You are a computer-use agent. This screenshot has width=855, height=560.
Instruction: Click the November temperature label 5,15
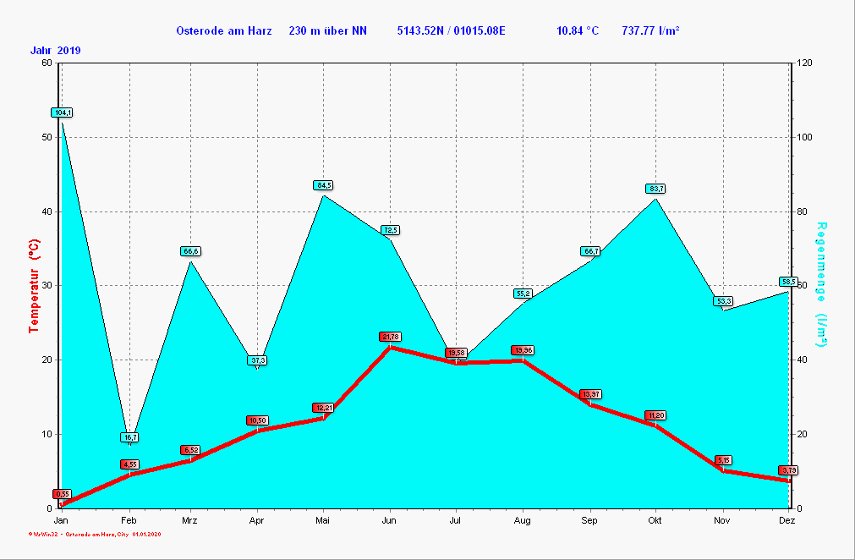[723, 460]
